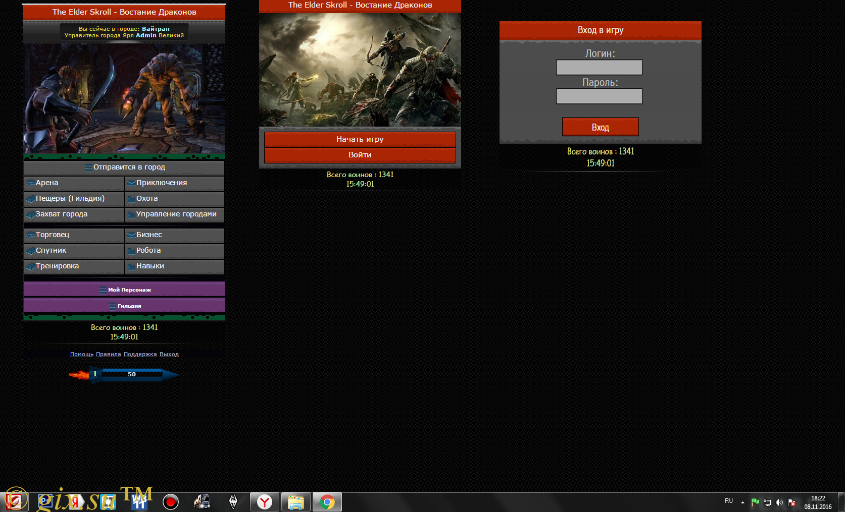Click the red record button taskbar icon

pyautogui.click(x=171, y=502)
